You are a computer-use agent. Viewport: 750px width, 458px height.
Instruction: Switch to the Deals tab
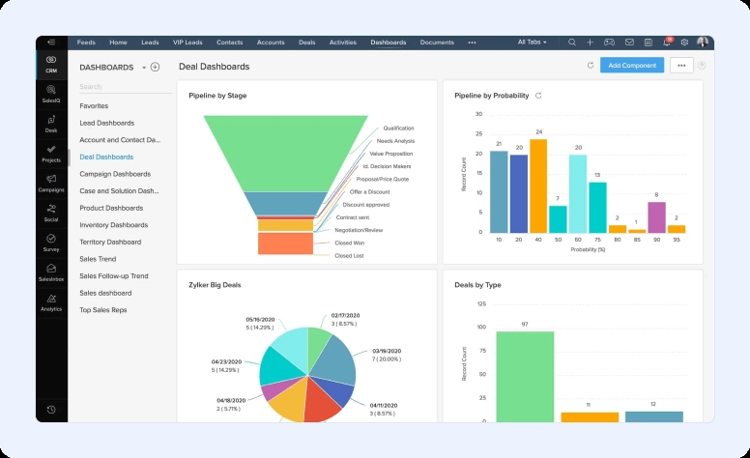point(306,43)
